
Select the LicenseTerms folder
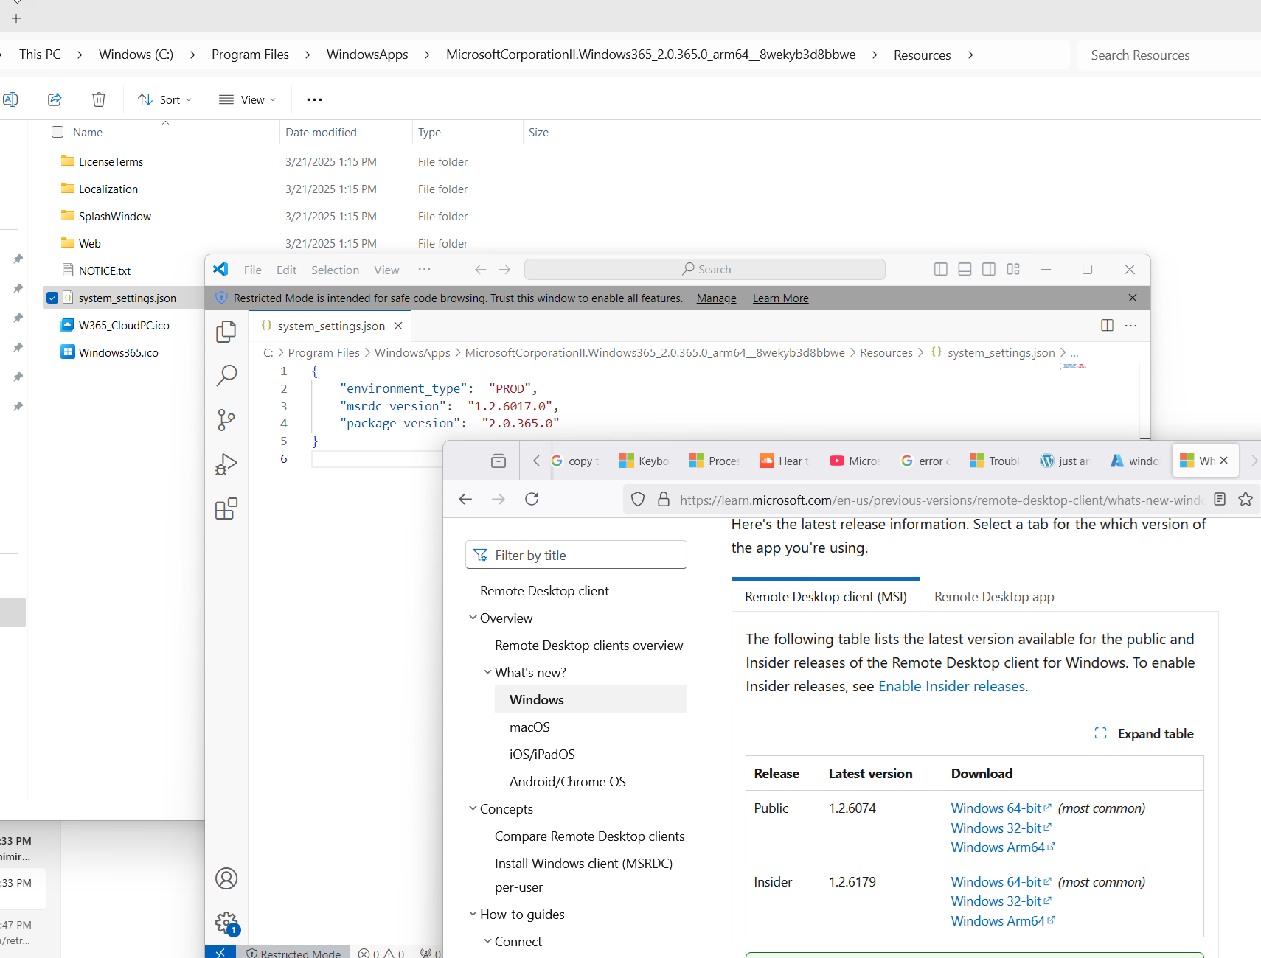pos(111,161)
